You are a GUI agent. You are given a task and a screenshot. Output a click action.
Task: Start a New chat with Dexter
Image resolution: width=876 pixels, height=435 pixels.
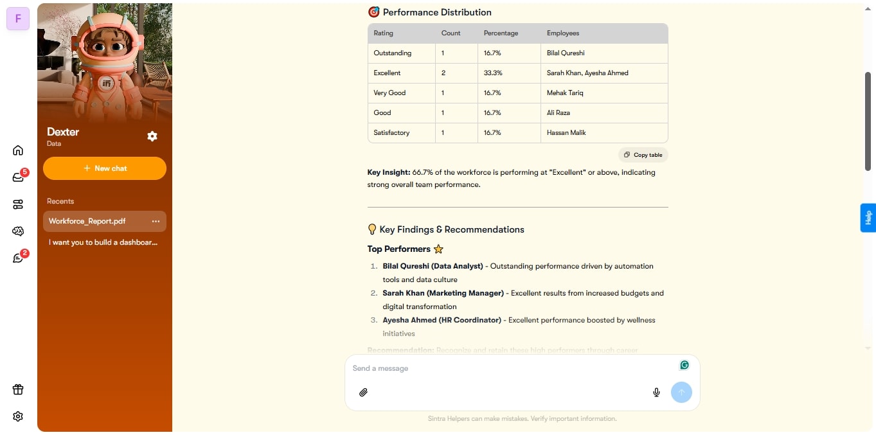[x=104, y=168]
